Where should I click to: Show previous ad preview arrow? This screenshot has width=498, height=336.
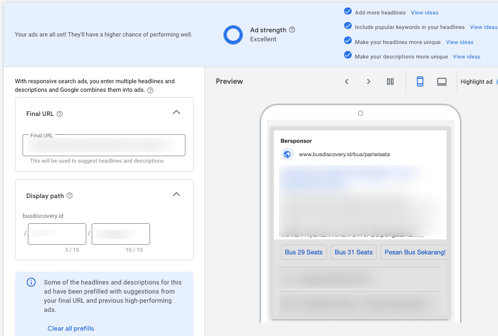click(347, 82)
